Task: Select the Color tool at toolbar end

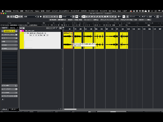Action: [x=115, y=17]
